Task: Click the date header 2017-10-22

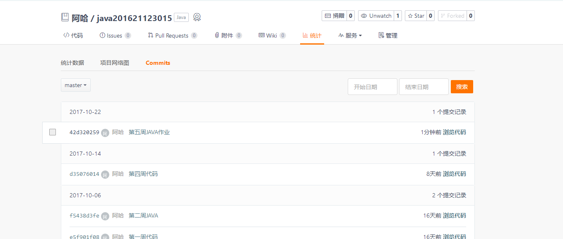Action: pyautogui.click(x=85, y=112)
